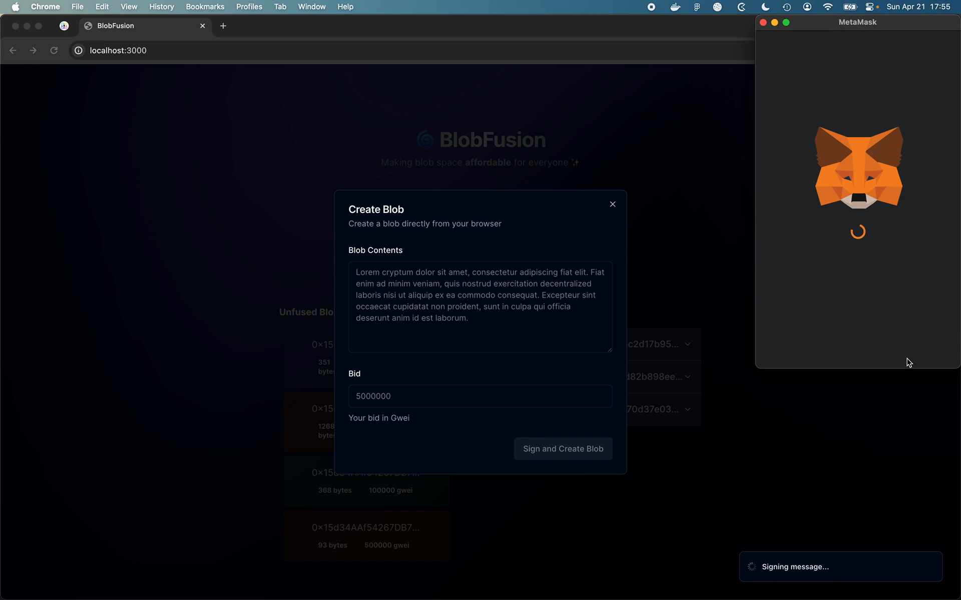
Task: Click the Bid input field
Action: point(480,396)
